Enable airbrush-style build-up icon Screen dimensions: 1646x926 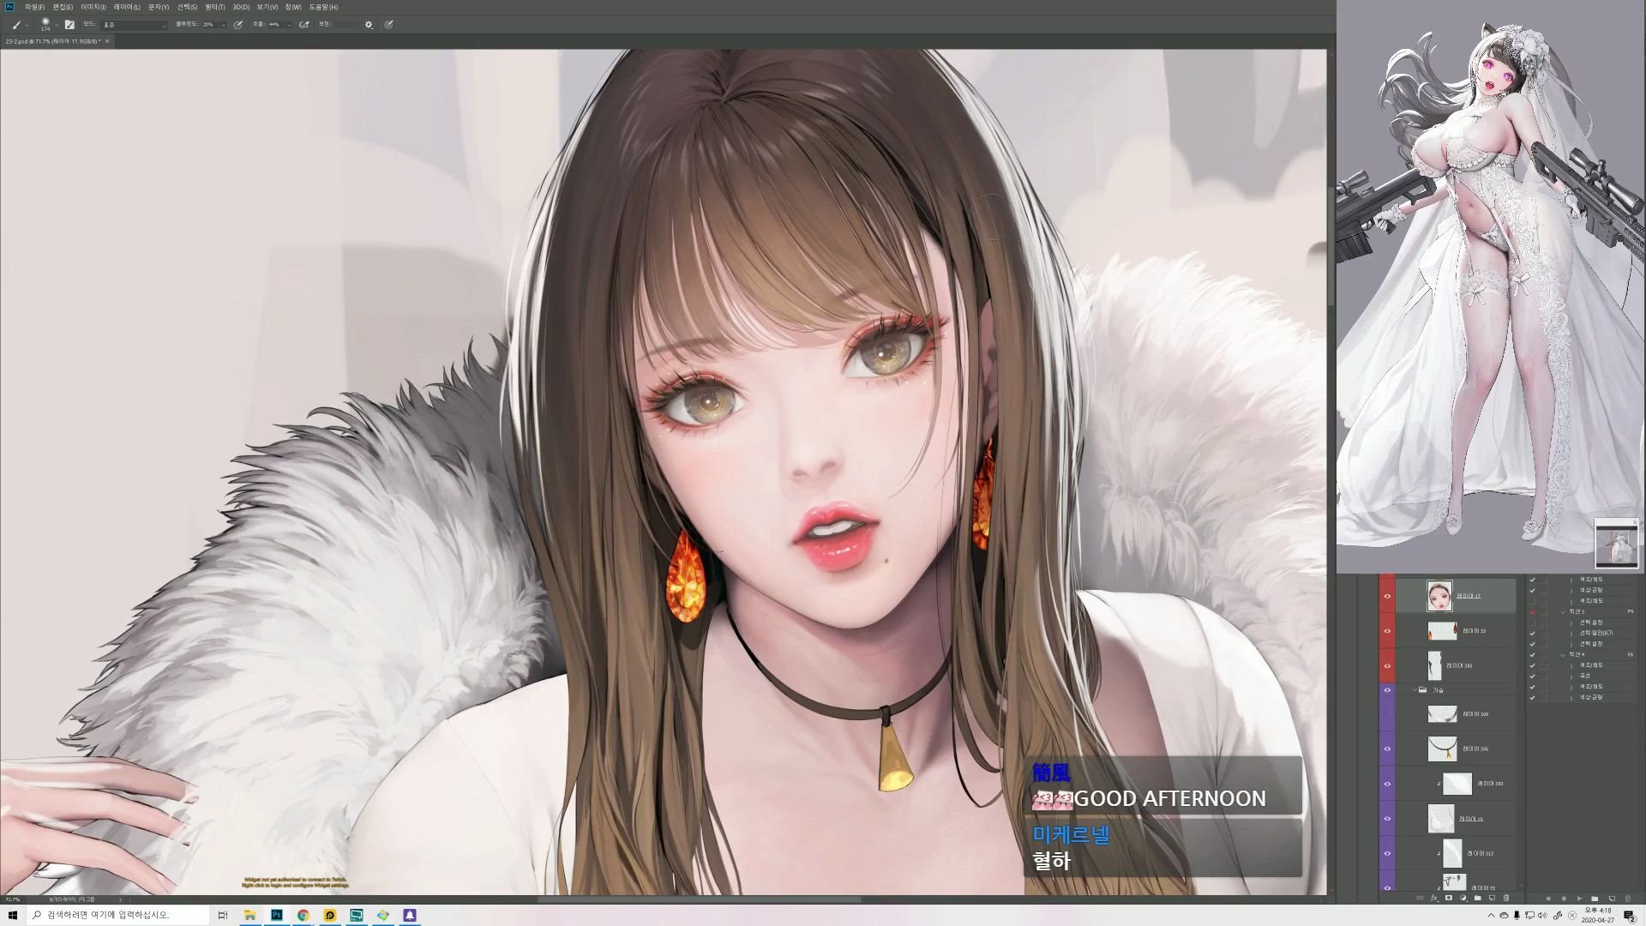(x=303, y=25)
